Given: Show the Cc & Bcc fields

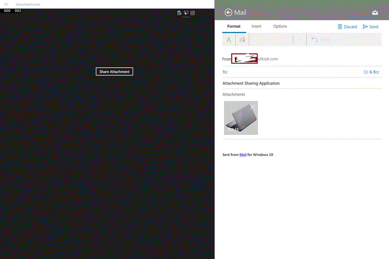Looking at the screenshot, I should 371,72.
